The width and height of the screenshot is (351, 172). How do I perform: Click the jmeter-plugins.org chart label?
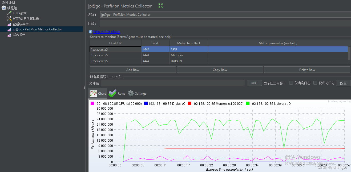pos(339,101)
